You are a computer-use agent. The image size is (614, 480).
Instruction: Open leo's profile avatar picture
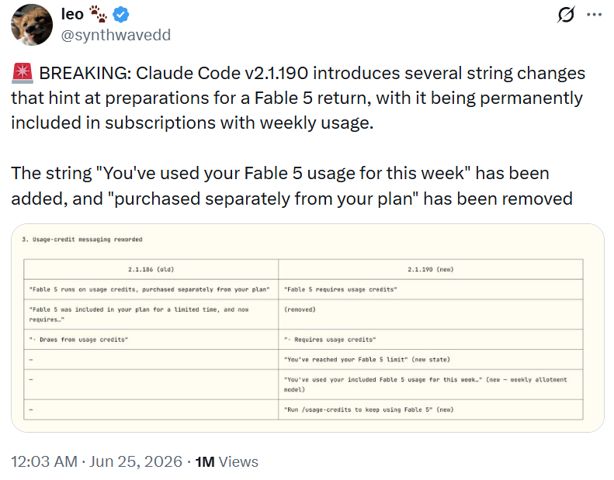[x=32, y=25]
